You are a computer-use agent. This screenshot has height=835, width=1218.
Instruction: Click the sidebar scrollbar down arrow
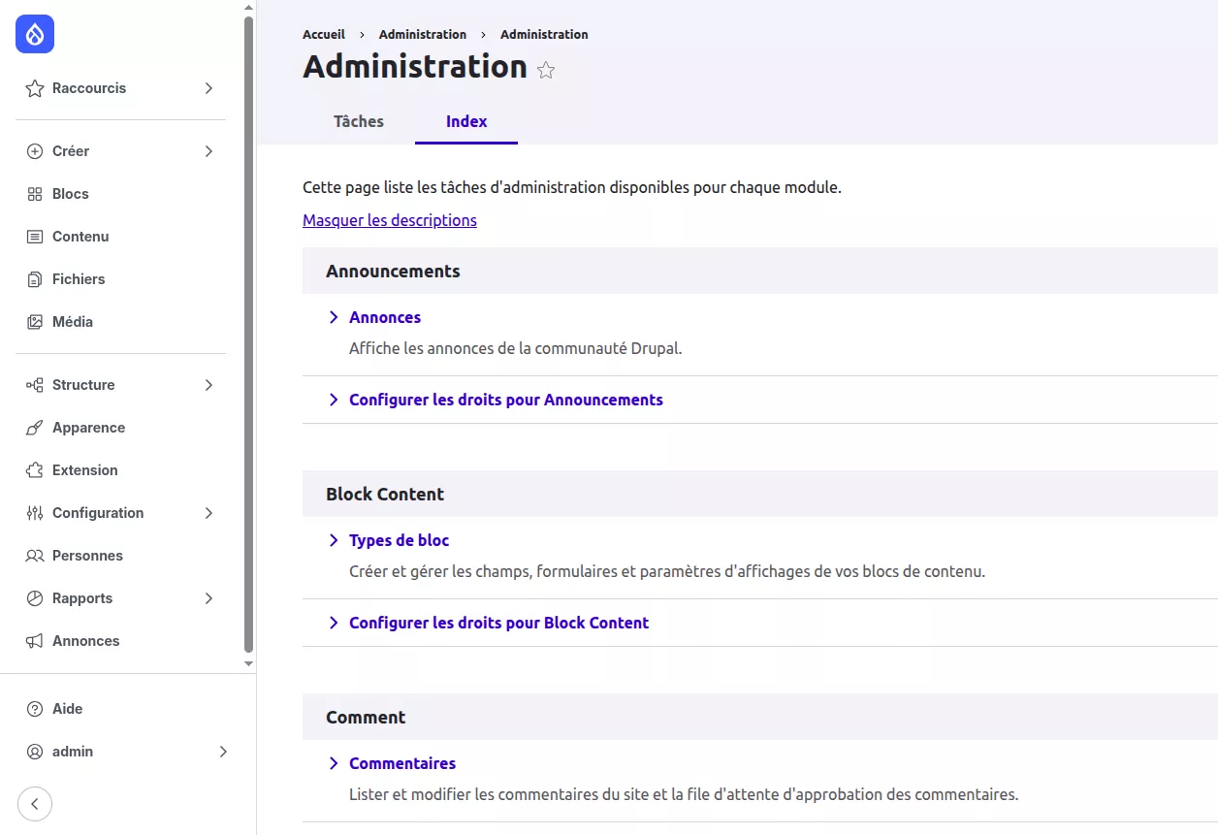pyautogui.click(x=248, y=664)
